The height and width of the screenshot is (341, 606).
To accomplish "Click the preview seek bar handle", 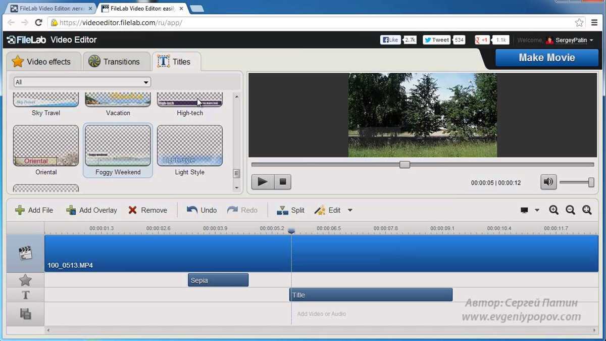I will click(x=405, y=165).
